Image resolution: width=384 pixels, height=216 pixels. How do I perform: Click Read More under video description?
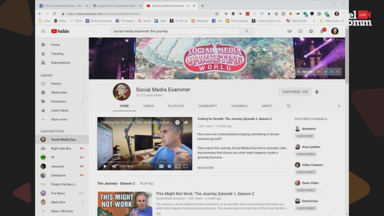click(205, 168)
